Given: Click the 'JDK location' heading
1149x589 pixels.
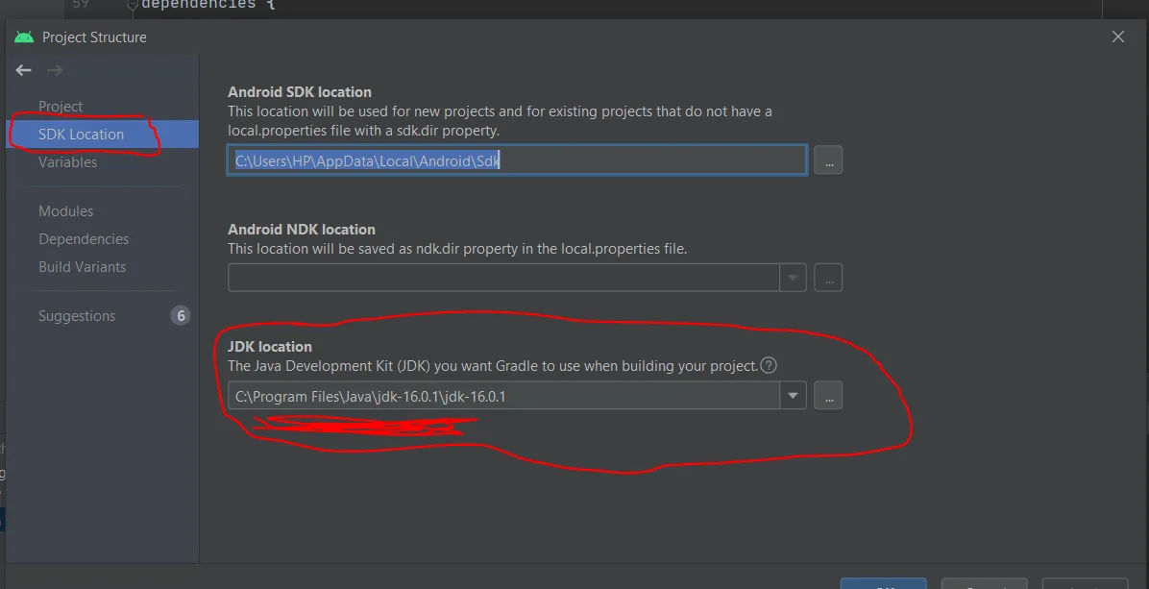Looking at the screenshot, I should click(270, 347).
